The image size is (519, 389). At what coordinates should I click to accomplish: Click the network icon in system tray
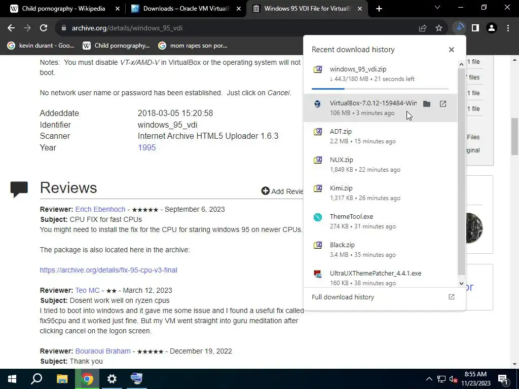[x=441, y=379]
